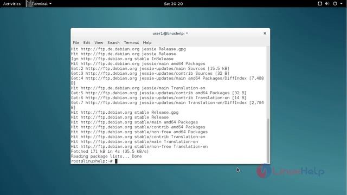The image size is (347, 195).
Task: Click the user1@linuxhelp window title bar
Action: (170, 34)
